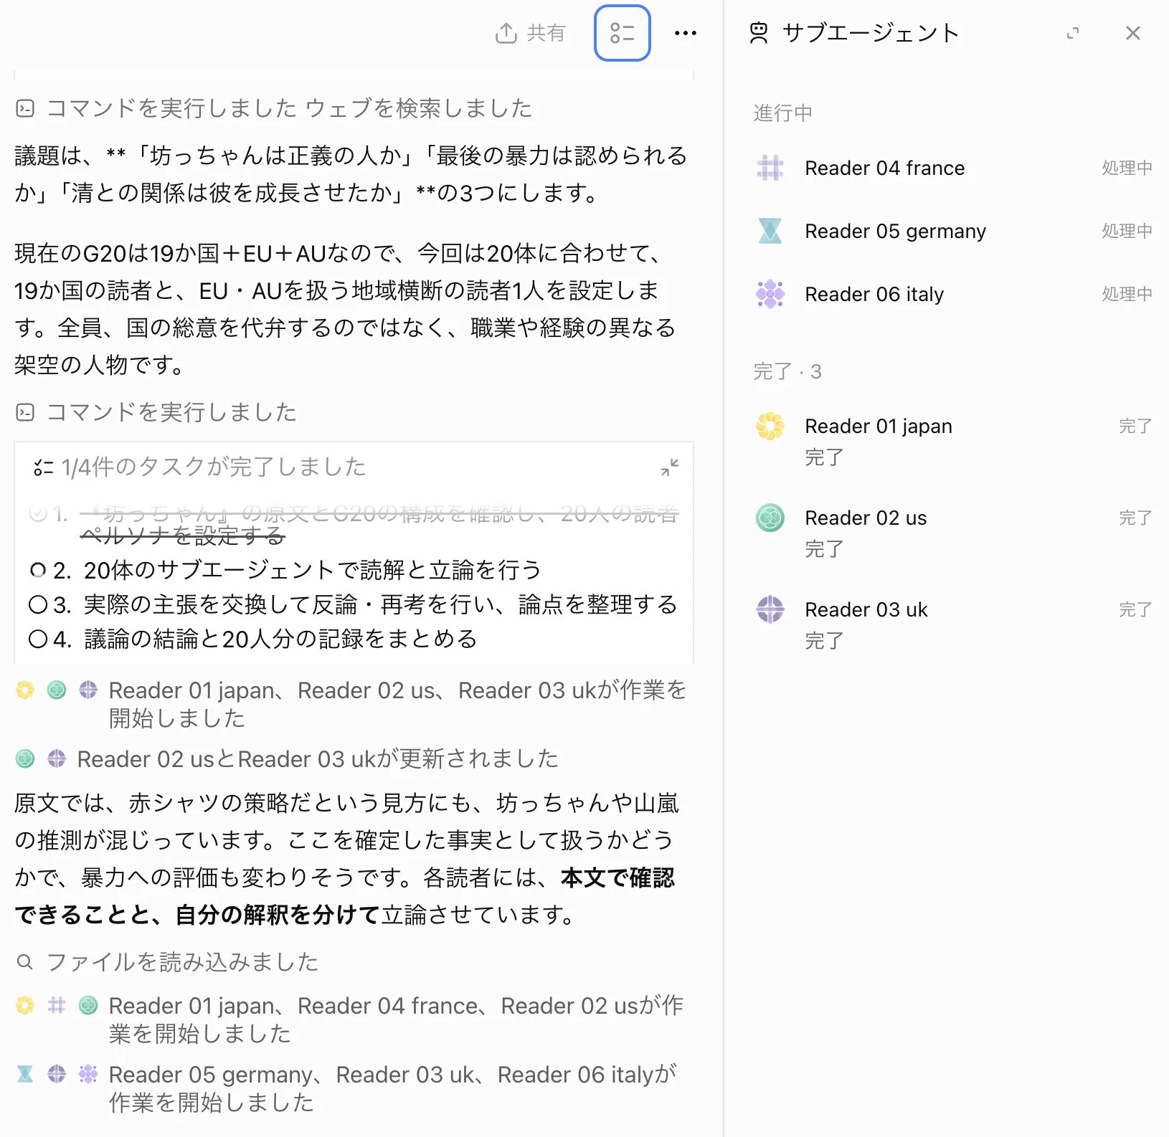Toggle empty circle for task 3
The width and height of the screenshot is (1169, 1137).
(x=37, y=604)
